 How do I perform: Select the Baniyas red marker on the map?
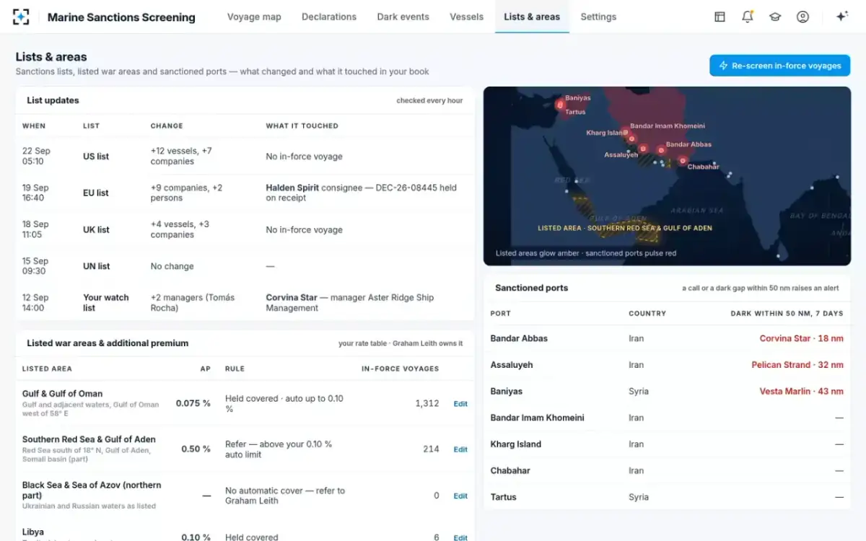pyautogui.click(x=560, y=105)
